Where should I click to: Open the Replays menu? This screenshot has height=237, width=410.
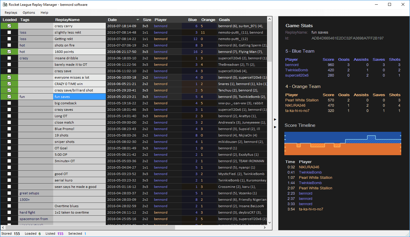[x=11, y=13]
